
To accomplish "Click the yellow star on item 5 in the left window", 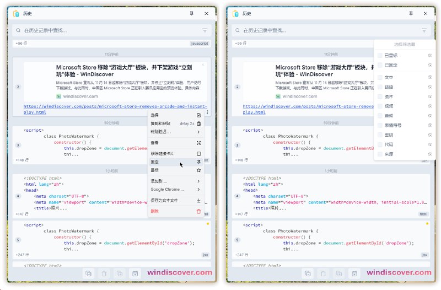I will (208, 224).
